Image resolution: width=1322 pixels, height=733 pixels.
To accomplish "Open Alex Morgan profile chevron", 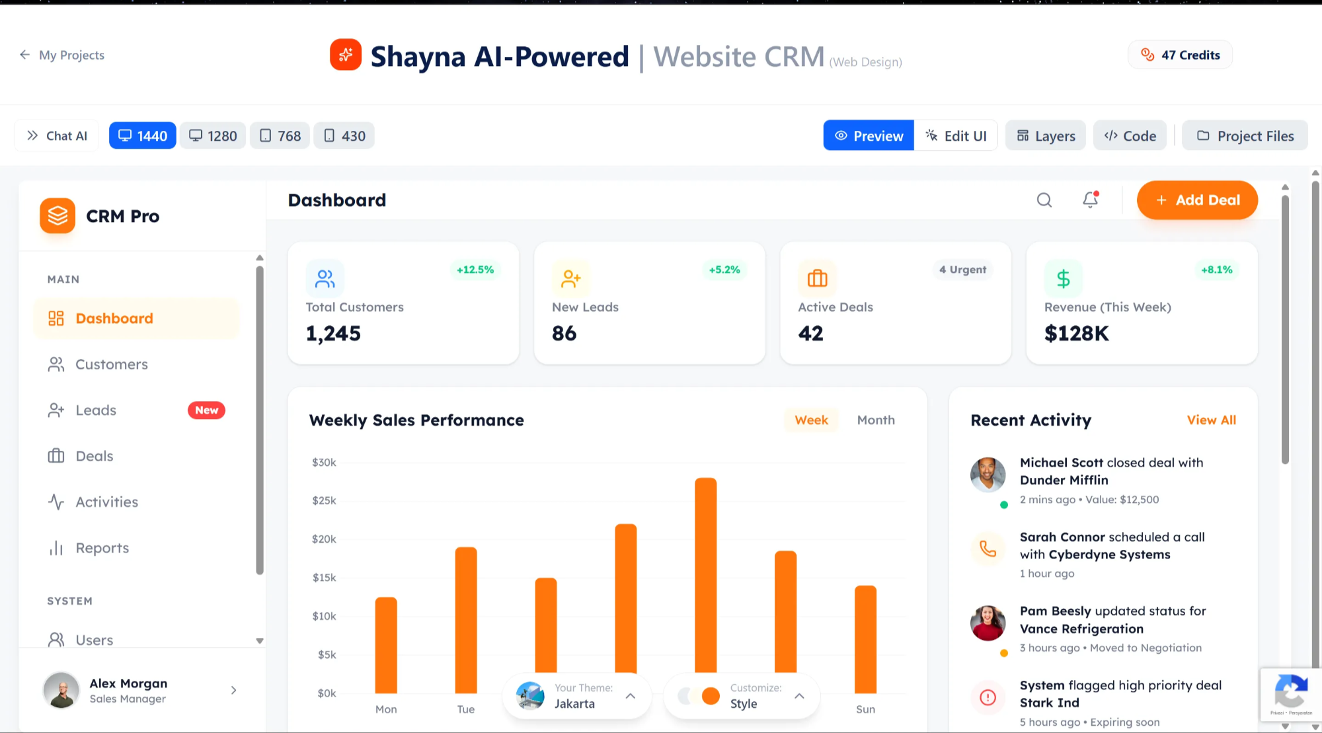I will click(233, 690).
